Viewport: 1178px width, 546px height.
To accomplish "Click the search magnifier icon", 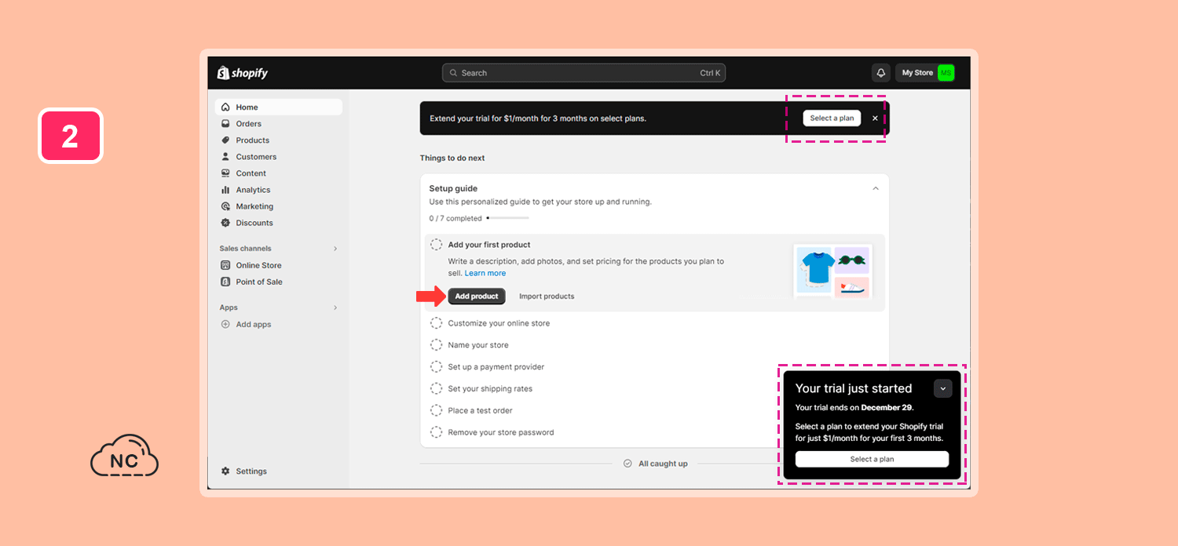I will pyautogui.click(x=453, y=73).
